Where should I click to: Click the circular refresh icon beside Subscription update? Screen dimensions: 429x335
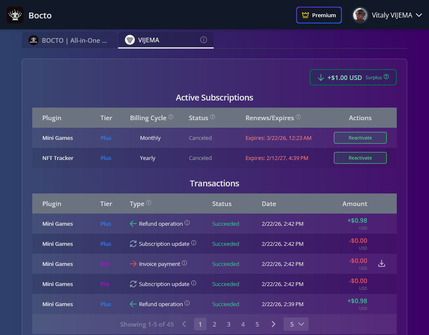point(133,244)
